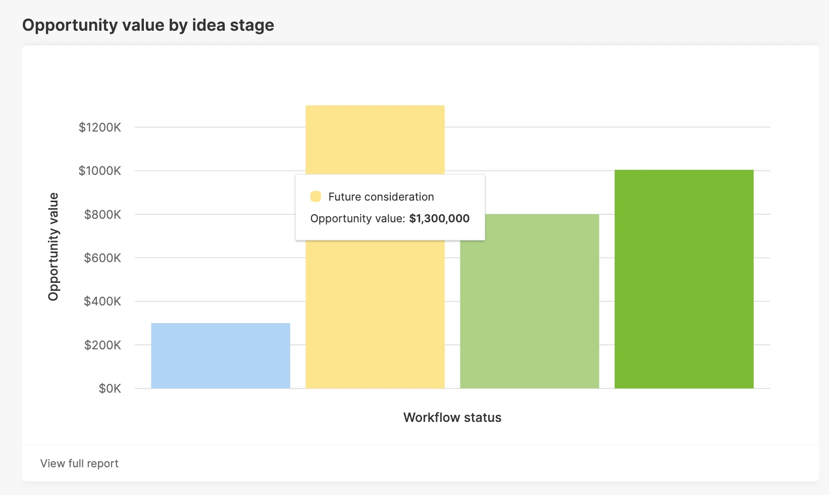Select the $600K axis tick label
The image size is (829, 495).
coord(103,258)
